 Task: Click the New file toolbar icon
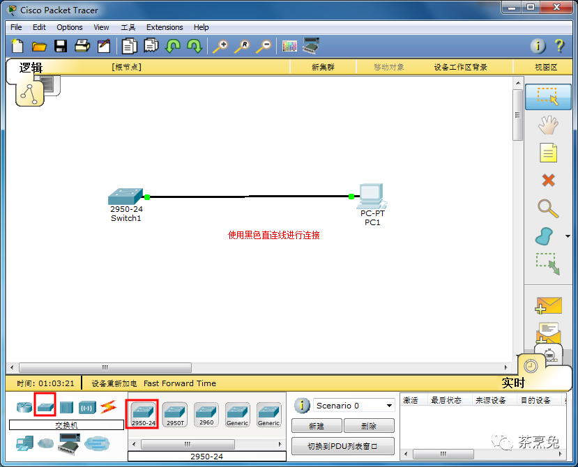tap(17, 46)
